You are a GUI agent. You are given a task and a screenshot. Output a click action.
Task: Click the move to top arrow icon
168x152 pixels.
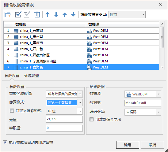pos(65,14)
